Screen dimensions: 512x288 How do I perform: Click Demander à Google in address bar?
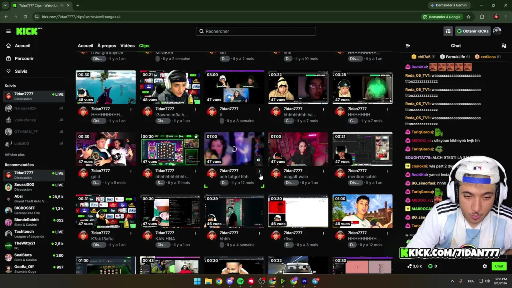[442, 17]
